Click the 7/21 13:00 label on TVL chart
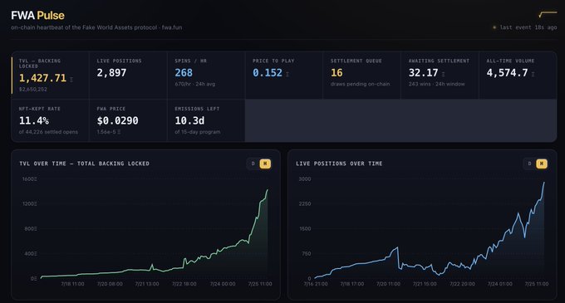Screen dimensions: 565x303 (x=147, y=284)
